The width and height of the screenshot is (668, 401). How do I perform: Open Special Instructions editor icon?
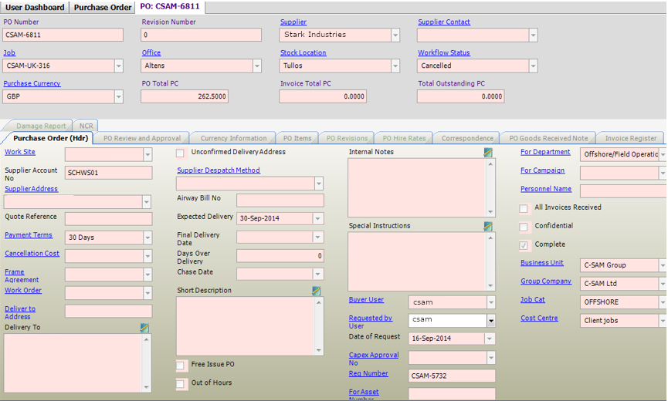click(488, 227)
